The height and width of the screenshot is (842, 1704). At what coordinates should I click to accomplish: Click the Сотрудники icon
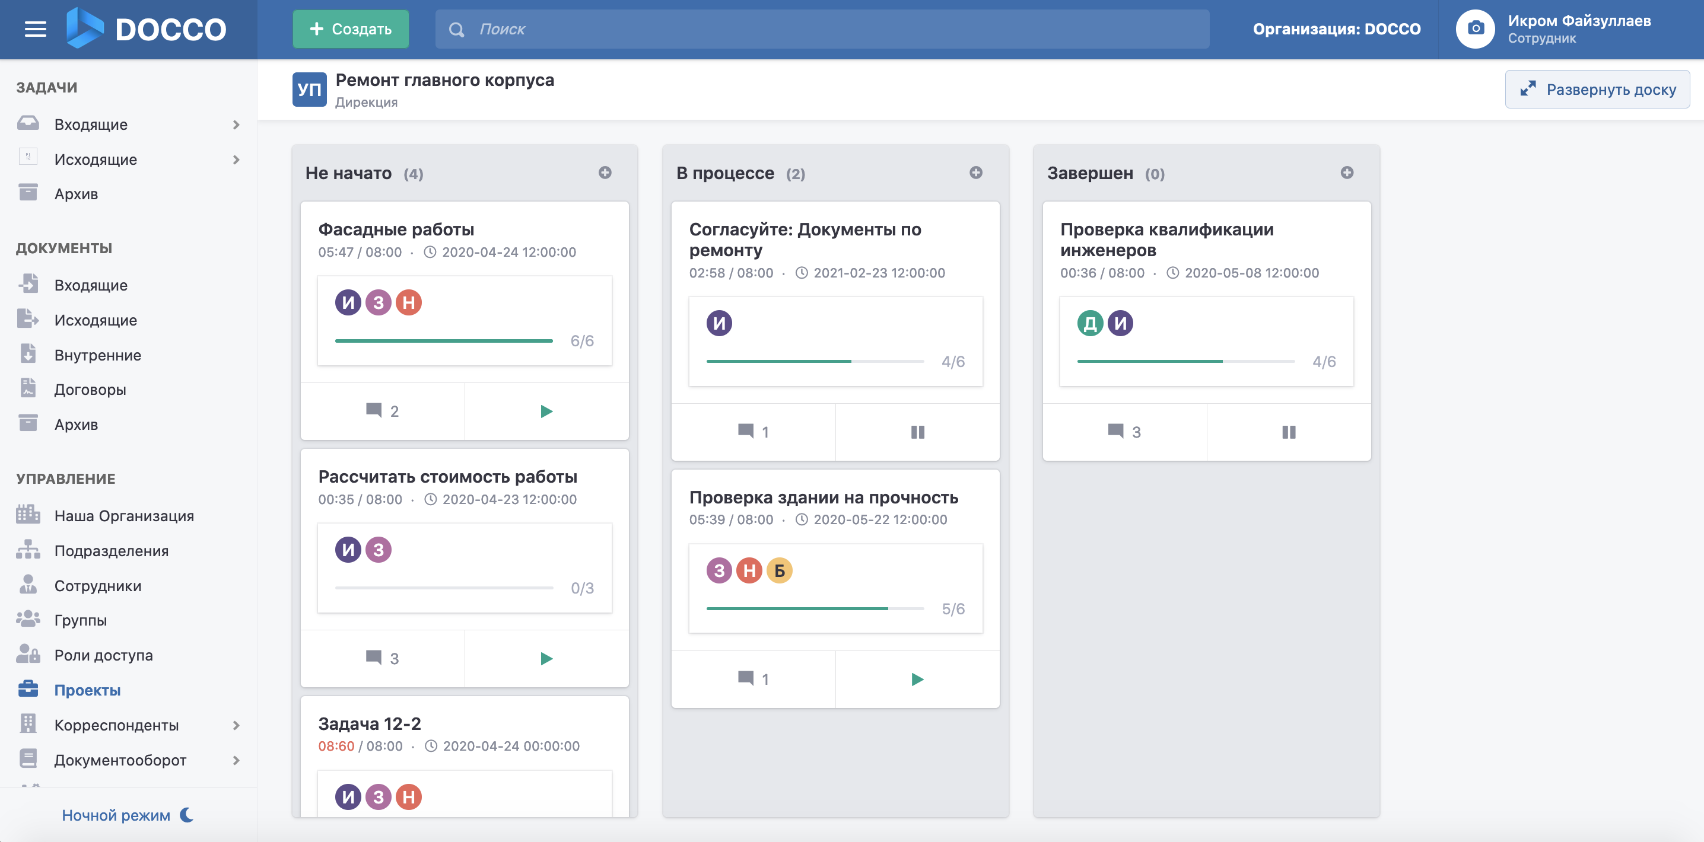tap(28, 584)
